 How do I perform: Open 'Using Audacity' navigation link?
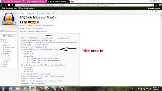(x=7, y=45)
